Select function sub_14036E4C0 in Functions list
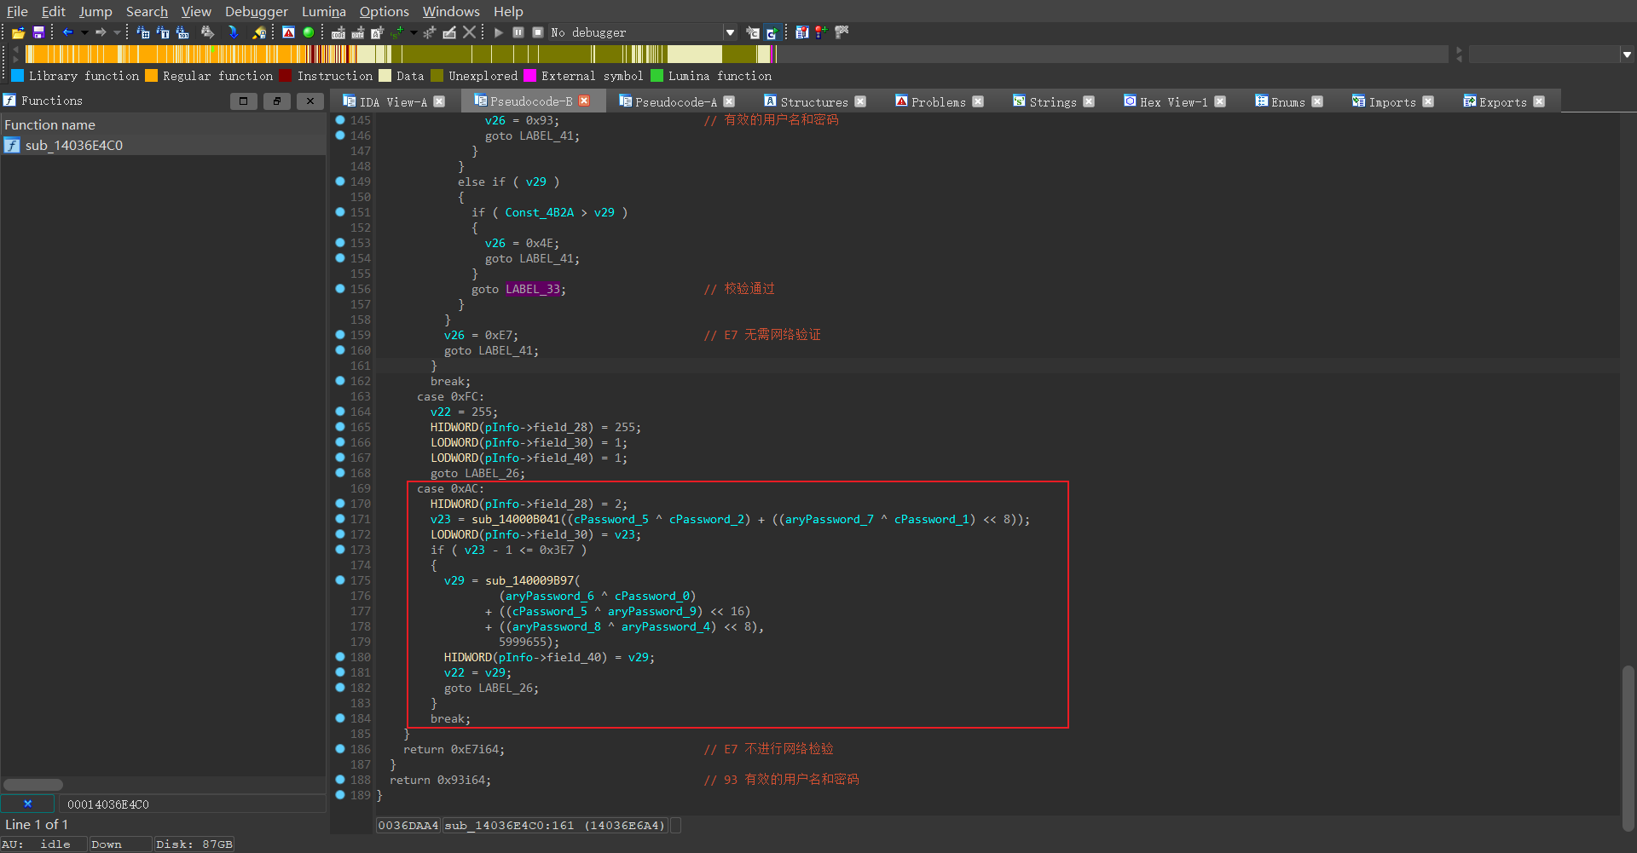Viewport: 1637px width, 853px height. (74, 146)
